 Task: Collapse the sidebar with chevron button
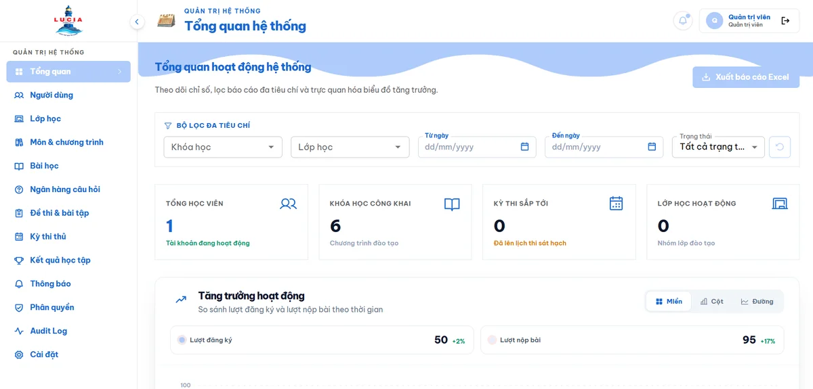pyautogui.click(x=137, y=22)
